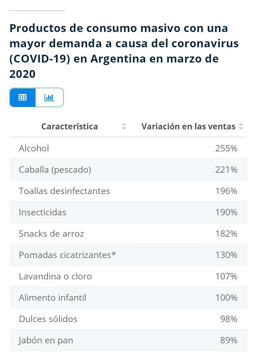Click the 255% sales variation value
Viewport: 256px width, 359px height.
point(226,148)
